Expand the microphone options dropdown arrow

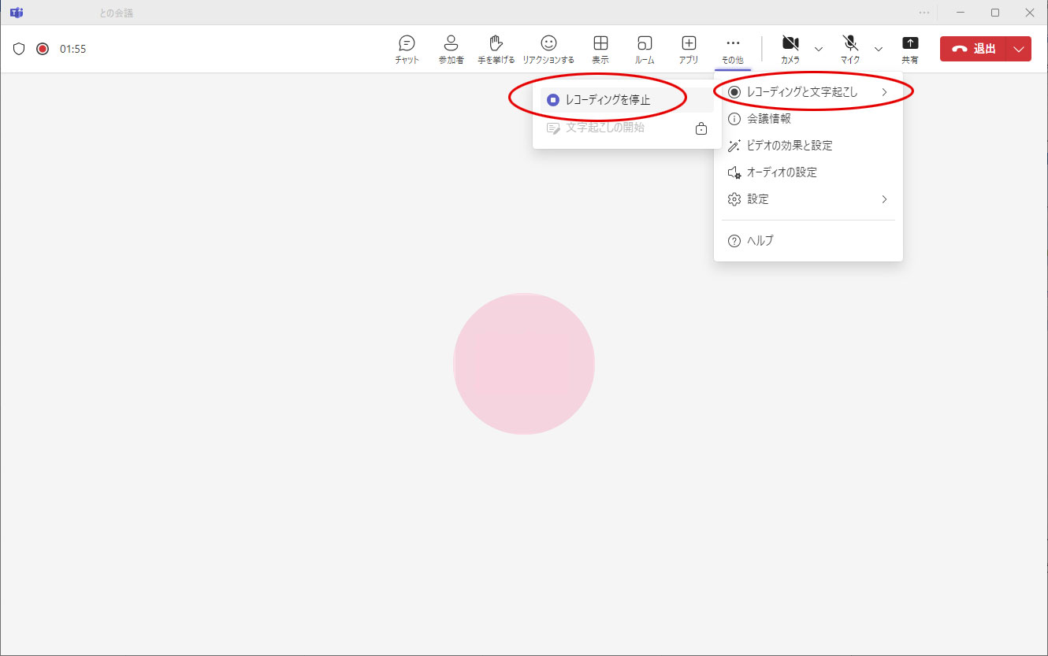[x=879, y=49]
